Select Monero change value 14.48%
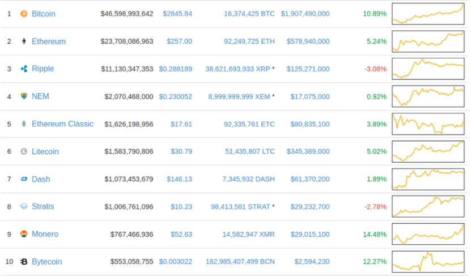Viewport: 471px width, 276px height. 375,234
